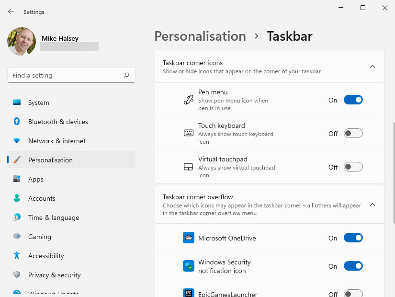Go to Time & language settings

point(53,217)
